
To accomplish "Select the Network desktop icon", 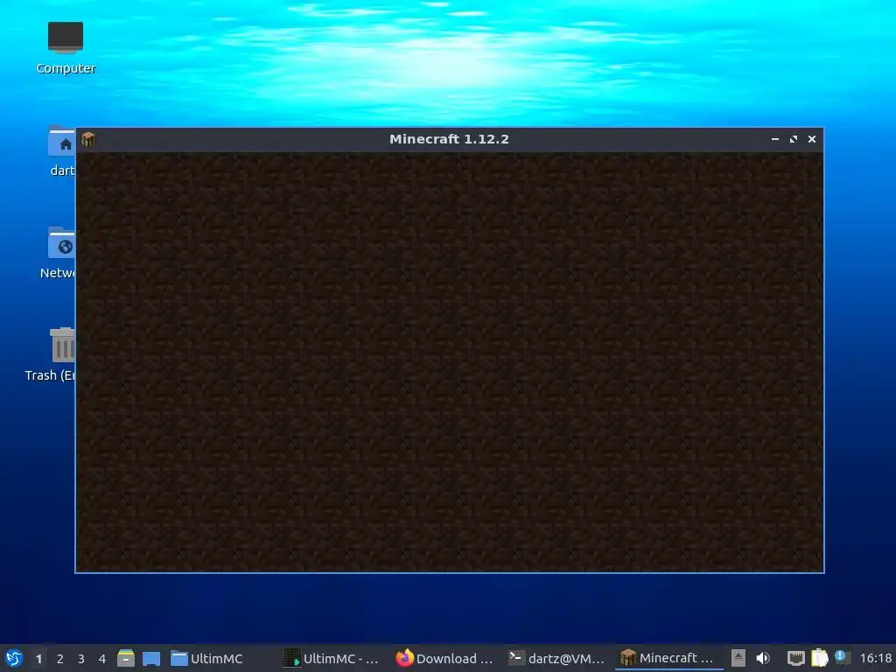I will pyautogui.click(x=57, y=253).
